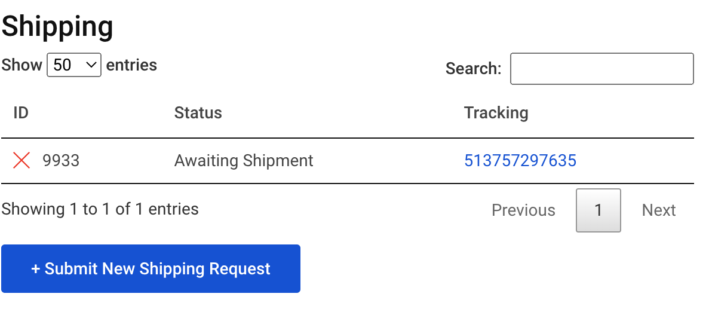Viewport: 712px width, 312px height.
Task: Click the 'Show' label before the dropdown
Action: click(x=22, y=65)
